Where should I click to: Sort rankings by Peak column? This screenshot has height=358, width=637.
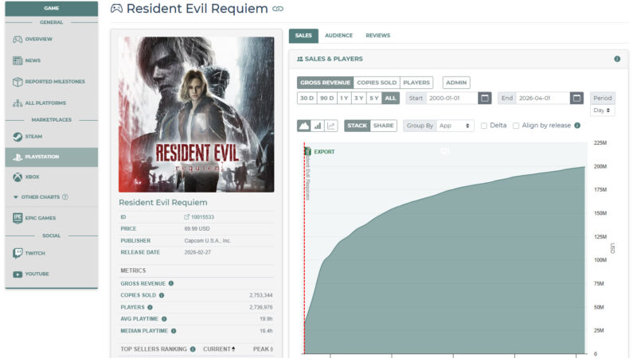click(263, 349)
